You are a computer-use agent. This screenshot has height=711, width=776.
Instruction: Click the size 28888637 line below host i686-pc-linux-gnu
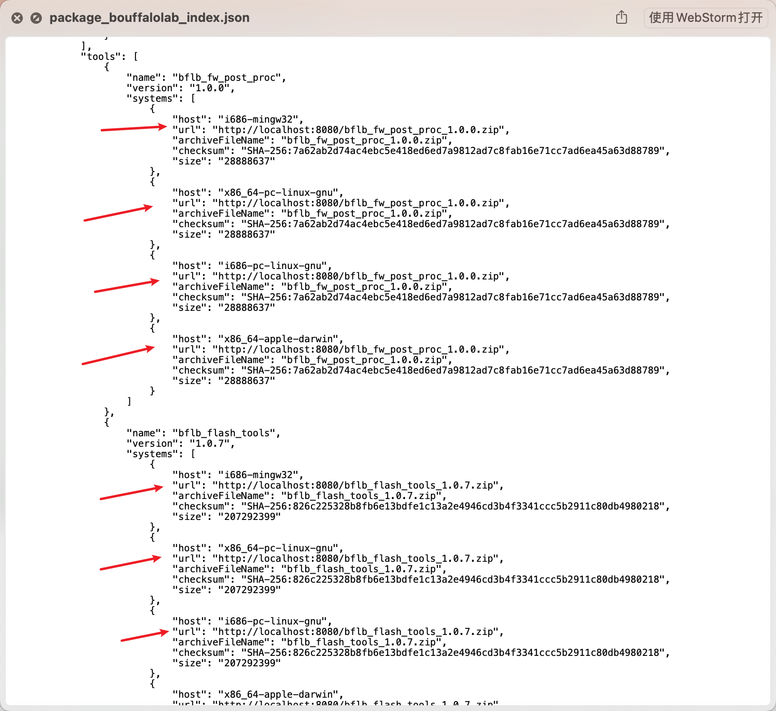pos(223,307)
